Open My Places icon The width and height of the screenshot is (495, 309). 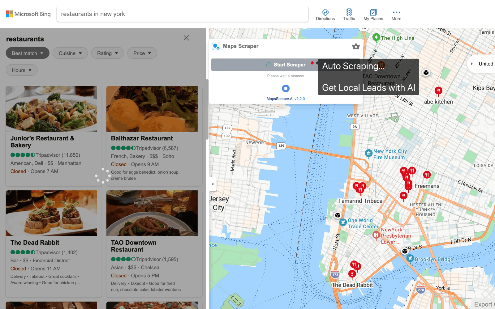[x=373, y=14]
